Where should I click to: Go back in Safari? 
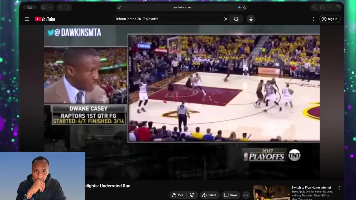point(61,7)
